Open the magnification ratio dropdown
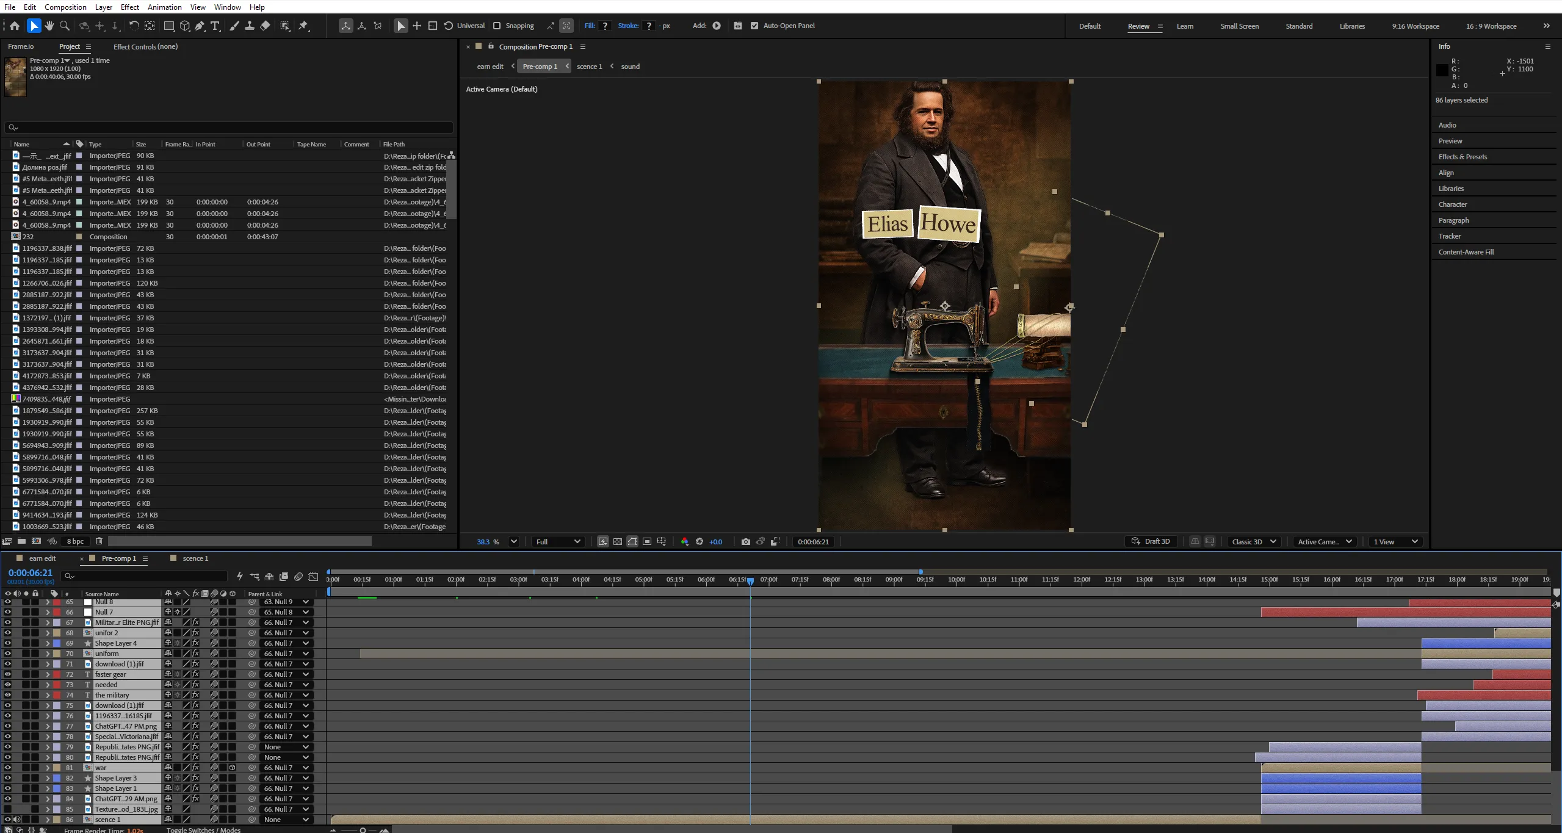Screen dimensions: 1562x833 [513, 541]
